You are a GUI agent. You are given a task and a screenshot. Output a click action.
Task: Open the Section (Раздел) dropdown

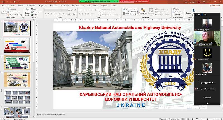tap(35, 15)
